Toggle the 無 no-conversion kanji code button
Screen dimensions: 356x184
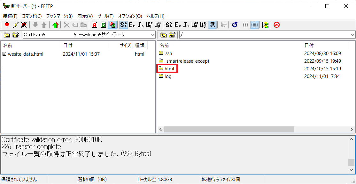212,25
